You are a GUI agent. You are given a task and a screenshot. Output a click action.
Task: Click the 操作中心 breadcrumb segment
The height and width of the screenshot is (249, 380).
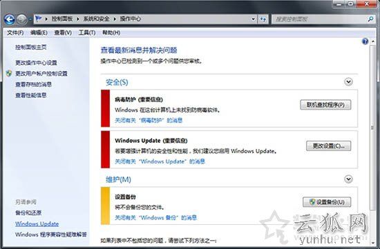click(x=131, y=19)
